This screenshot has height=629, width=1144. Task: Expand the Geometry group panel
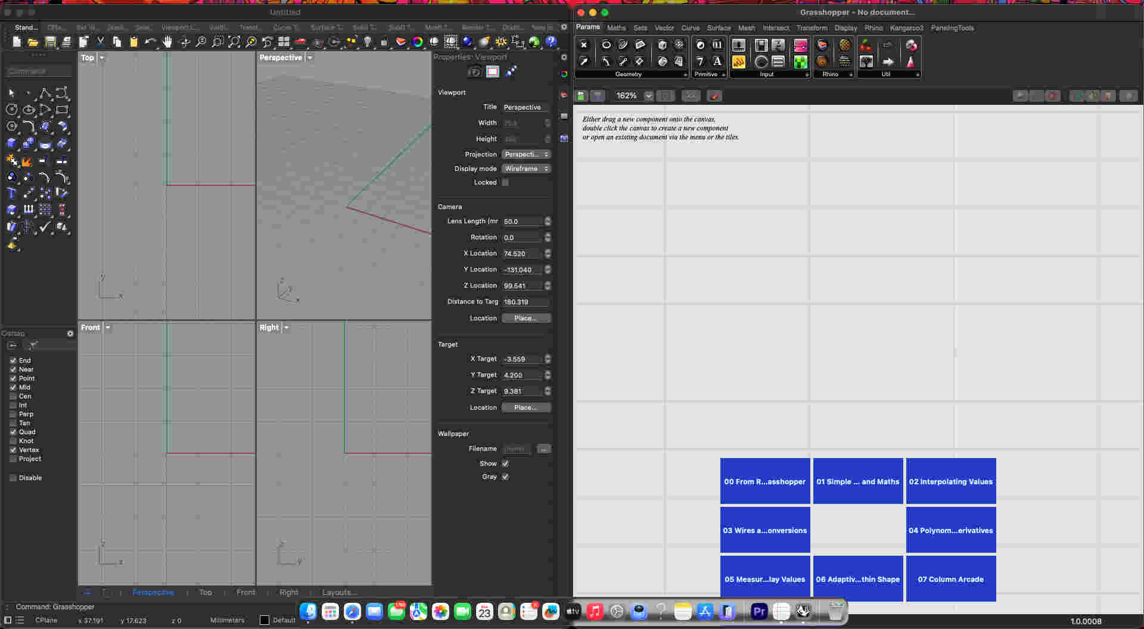point(685,75)
